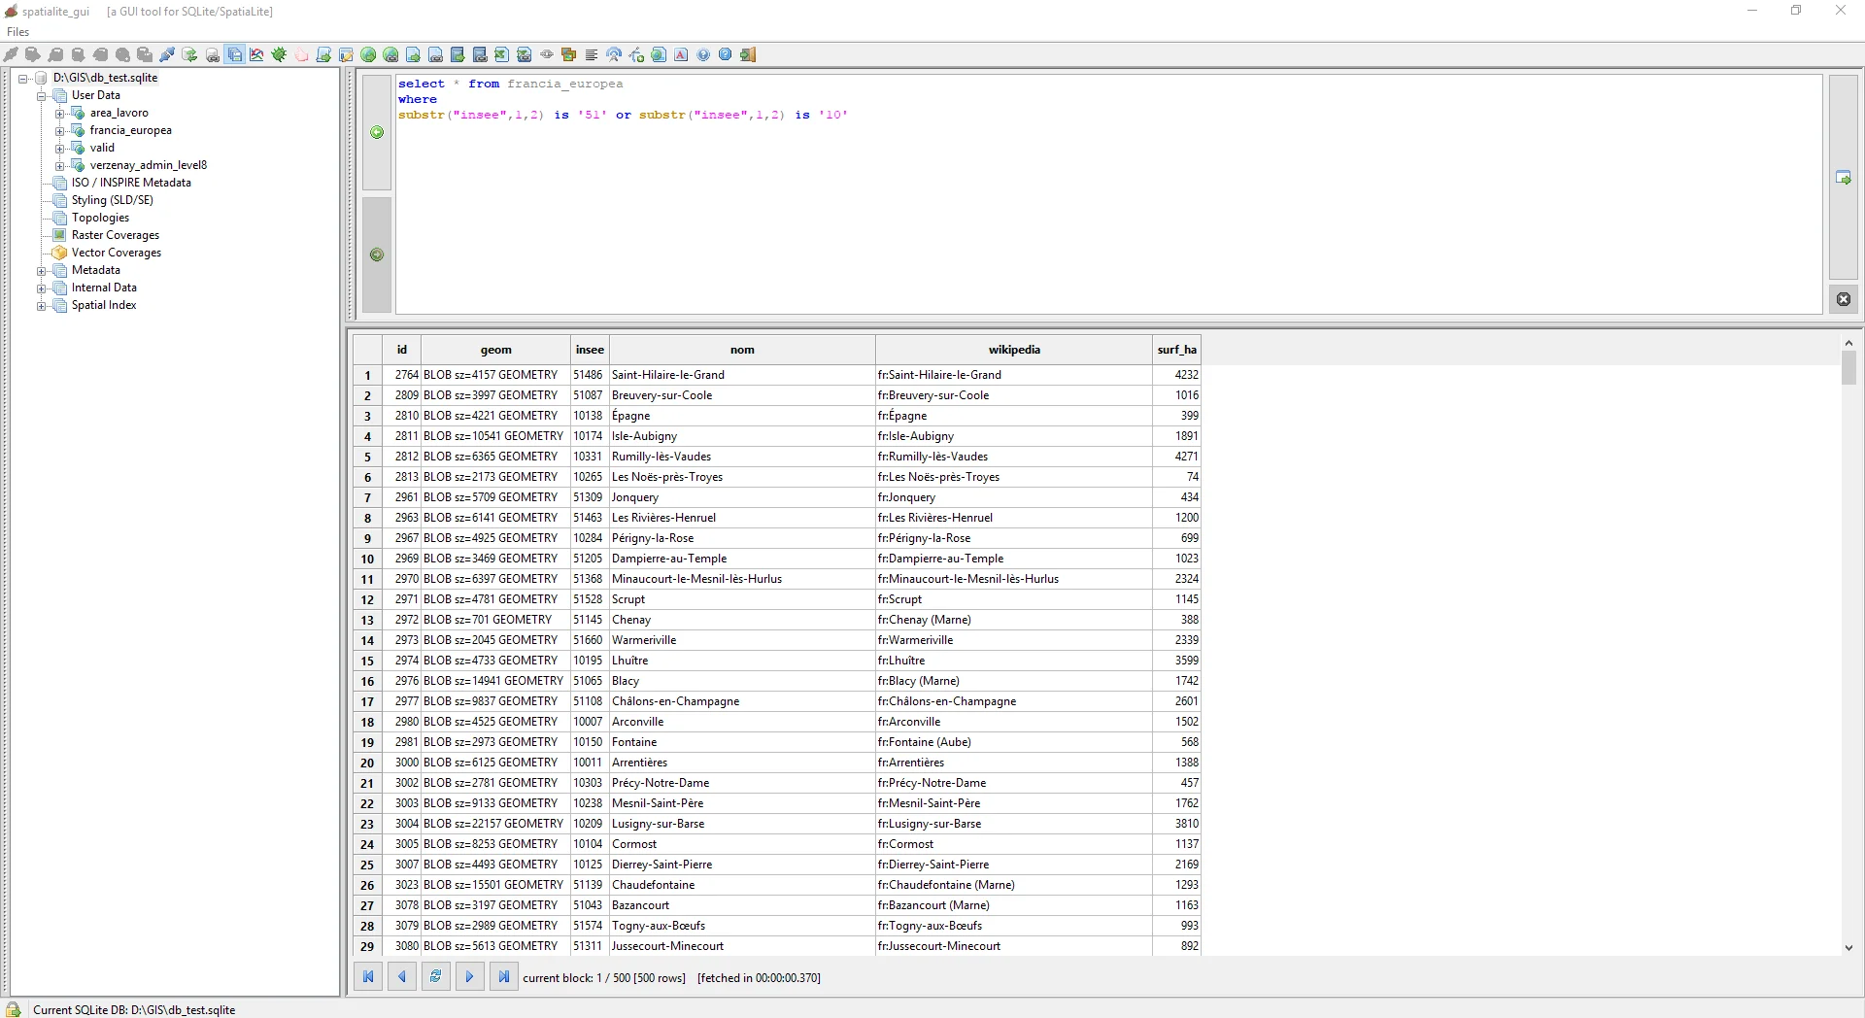
Task: Go to next result block
Action: (x=470, y=977)
